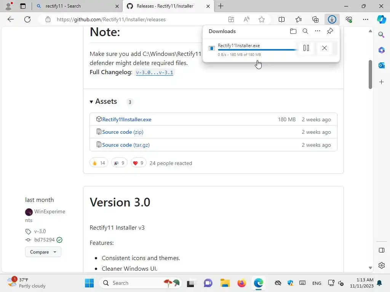Select the Releases Rectify11/Installer tab
The image size is (390, 292).
point(168,6)
